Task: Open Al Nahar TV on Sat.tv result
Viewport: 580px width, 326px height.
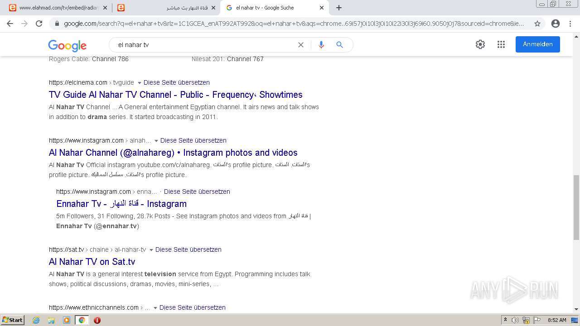Action: tap(92, 262)
